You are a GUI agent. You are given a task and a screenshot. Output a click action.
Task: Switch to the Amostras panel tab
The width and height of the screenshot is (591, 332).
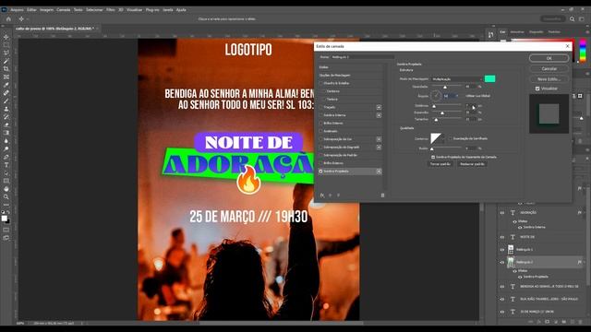click(x=517, y=32)
